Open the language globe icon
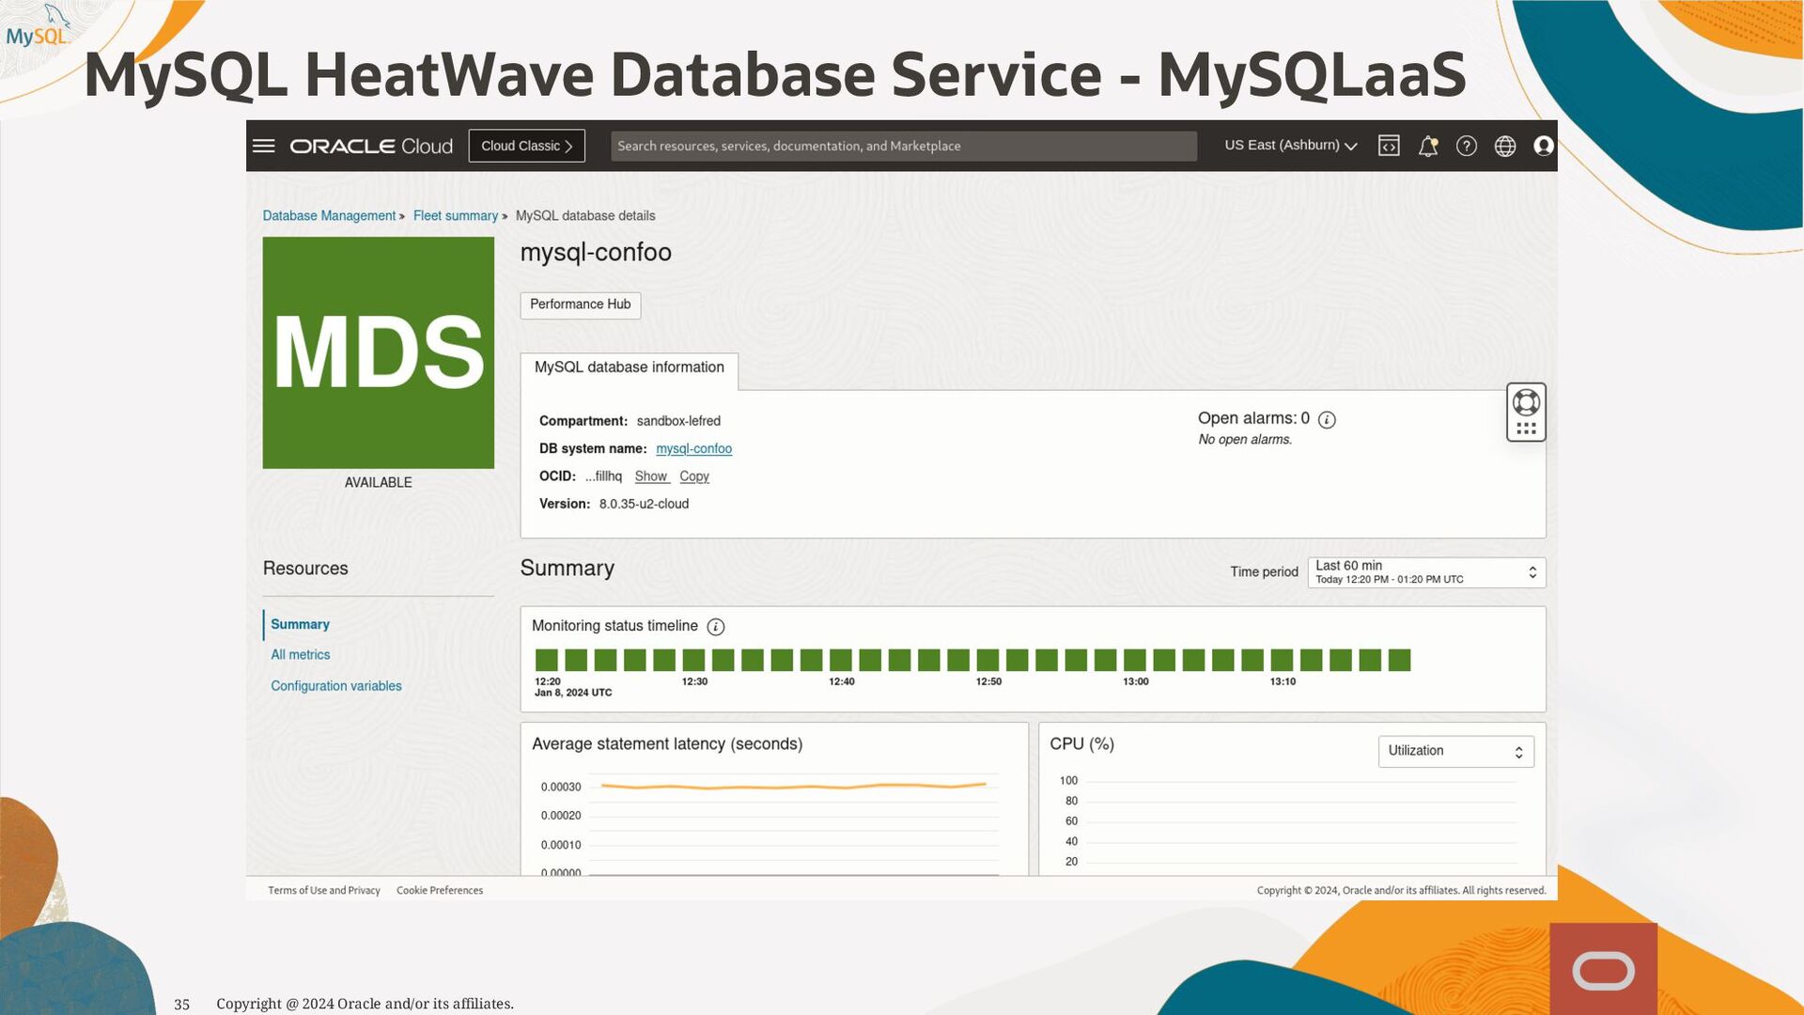Image resolution: width=1804 pixels, height=1015 pixels. (x=1505, y=146)
